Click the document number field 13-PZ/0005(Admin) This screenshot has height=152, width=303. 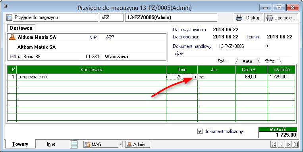click(171, 17)
